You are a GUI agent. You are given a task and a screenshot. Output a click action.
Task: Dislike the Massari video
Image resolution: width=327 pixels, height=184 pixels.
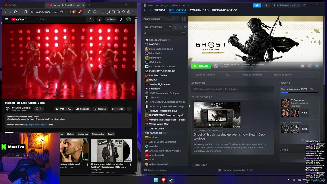pos(70,109)
